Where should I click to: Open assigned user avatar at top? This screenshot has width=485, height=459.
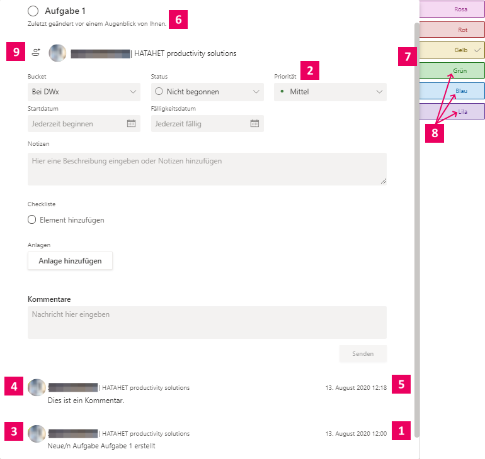pyautogui.click(x=57, y=53)
